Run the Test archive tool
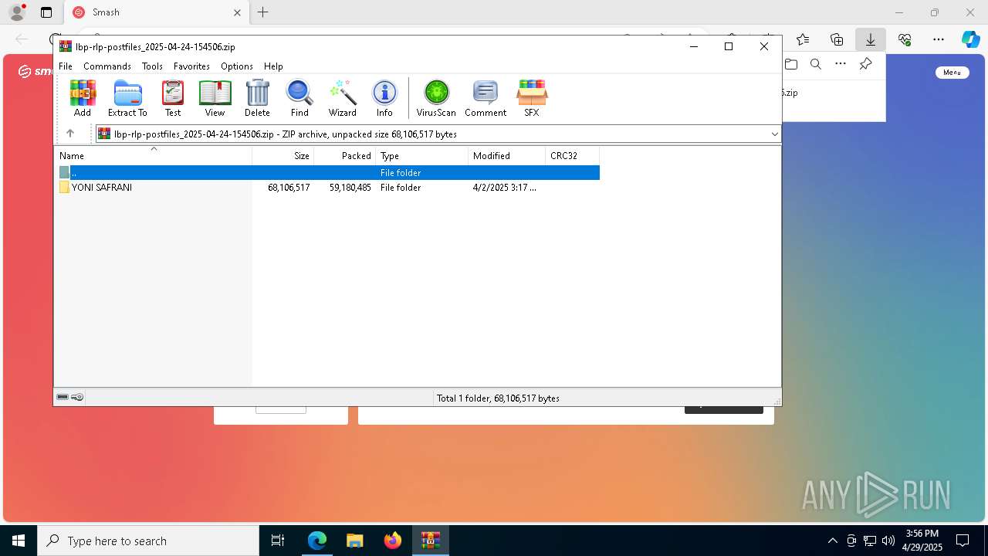This screenshot has width=988, height=556. 173,98
